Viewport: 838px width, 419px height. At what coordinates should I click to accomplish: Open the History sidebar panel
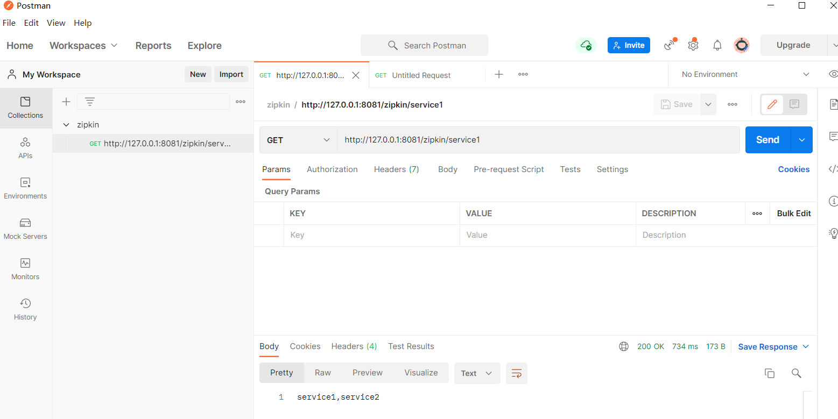[x=25, y=310]
